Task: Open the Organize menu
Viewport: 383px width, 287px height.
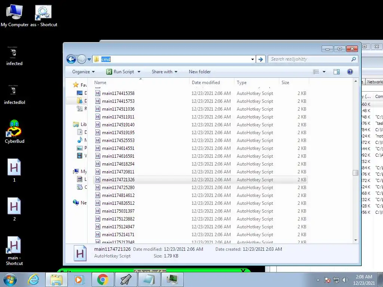Action: [x=83, y=72]
